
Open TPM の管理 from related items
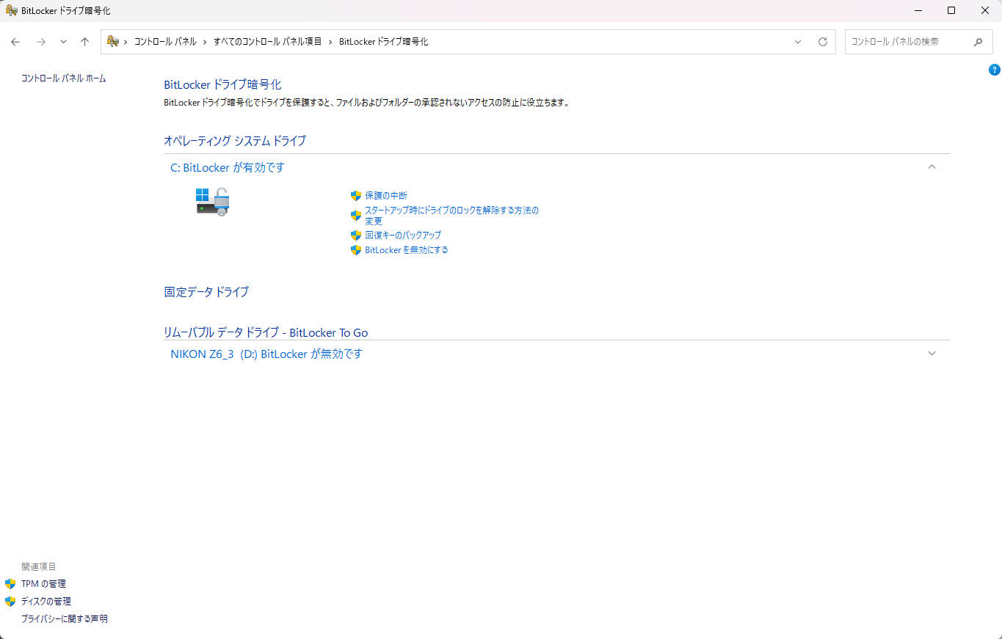(43, 584)
